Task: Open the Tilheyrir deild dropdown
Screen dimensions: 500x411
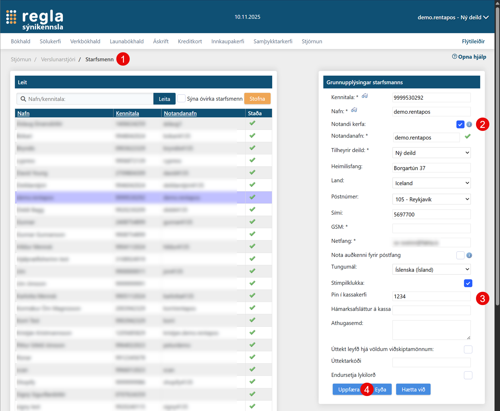Action: [431, 153]
